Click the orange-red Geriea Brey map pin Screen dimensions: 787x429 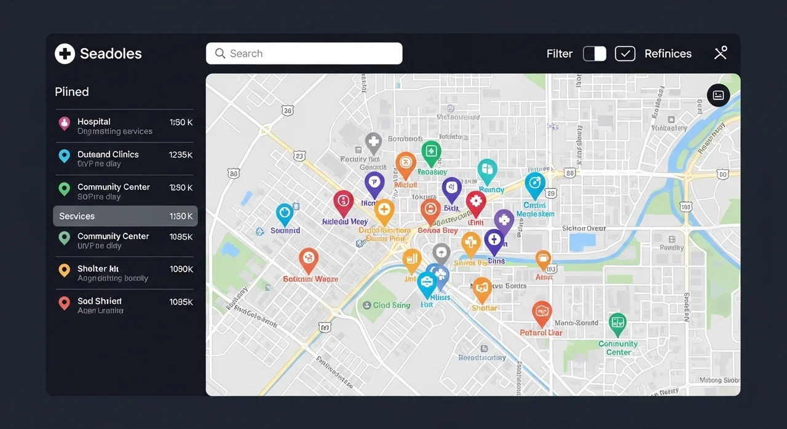pos(430,211)
